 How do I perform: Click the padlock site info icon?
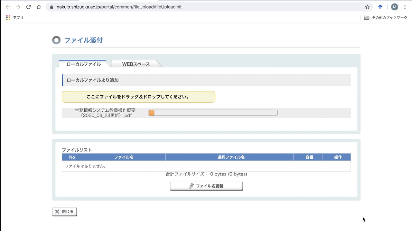coord(51,7)
